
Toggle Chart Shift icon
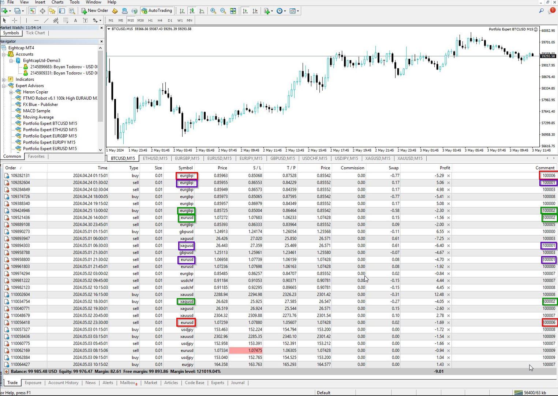[x=255, y=11]
